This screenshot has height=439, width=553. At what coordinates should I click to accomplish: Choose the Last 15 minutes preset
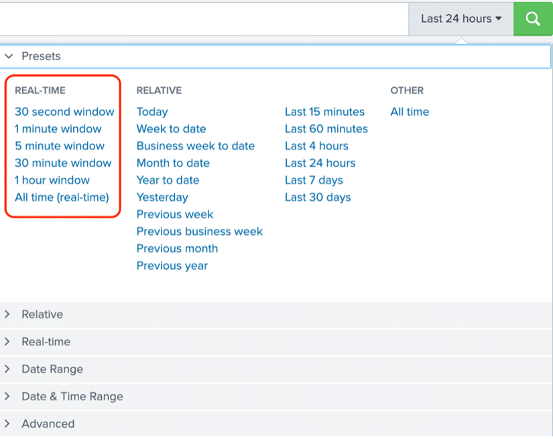tap(324, 112)
